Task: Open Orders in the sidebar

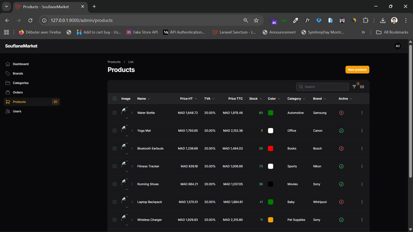Action: (x=18, y=92)
